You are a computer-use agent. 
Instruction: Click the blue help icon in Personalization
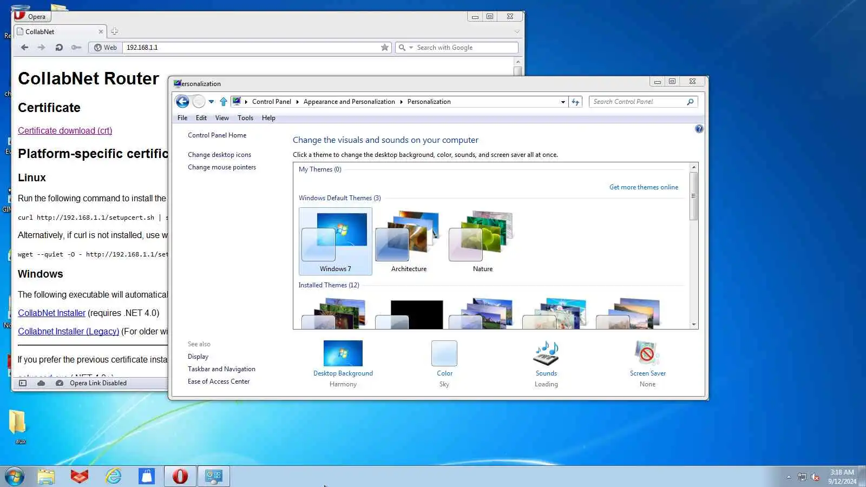699,129
